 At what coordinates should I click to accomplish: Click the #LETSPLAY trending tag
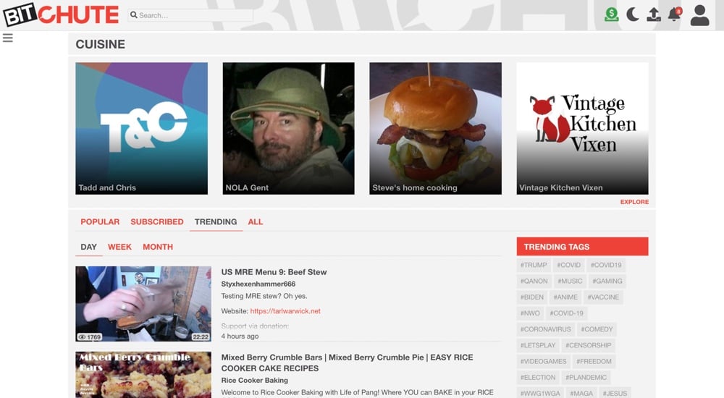tap(538, 345)
